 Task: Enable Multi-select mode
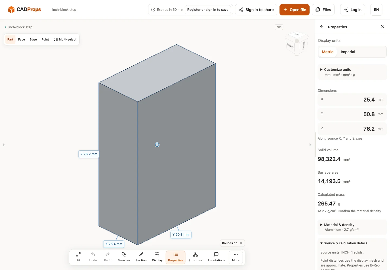pyautogui.click(x=65, y=39)
